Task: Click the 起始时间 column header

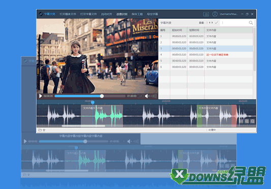Action: (x=177, y=30)
